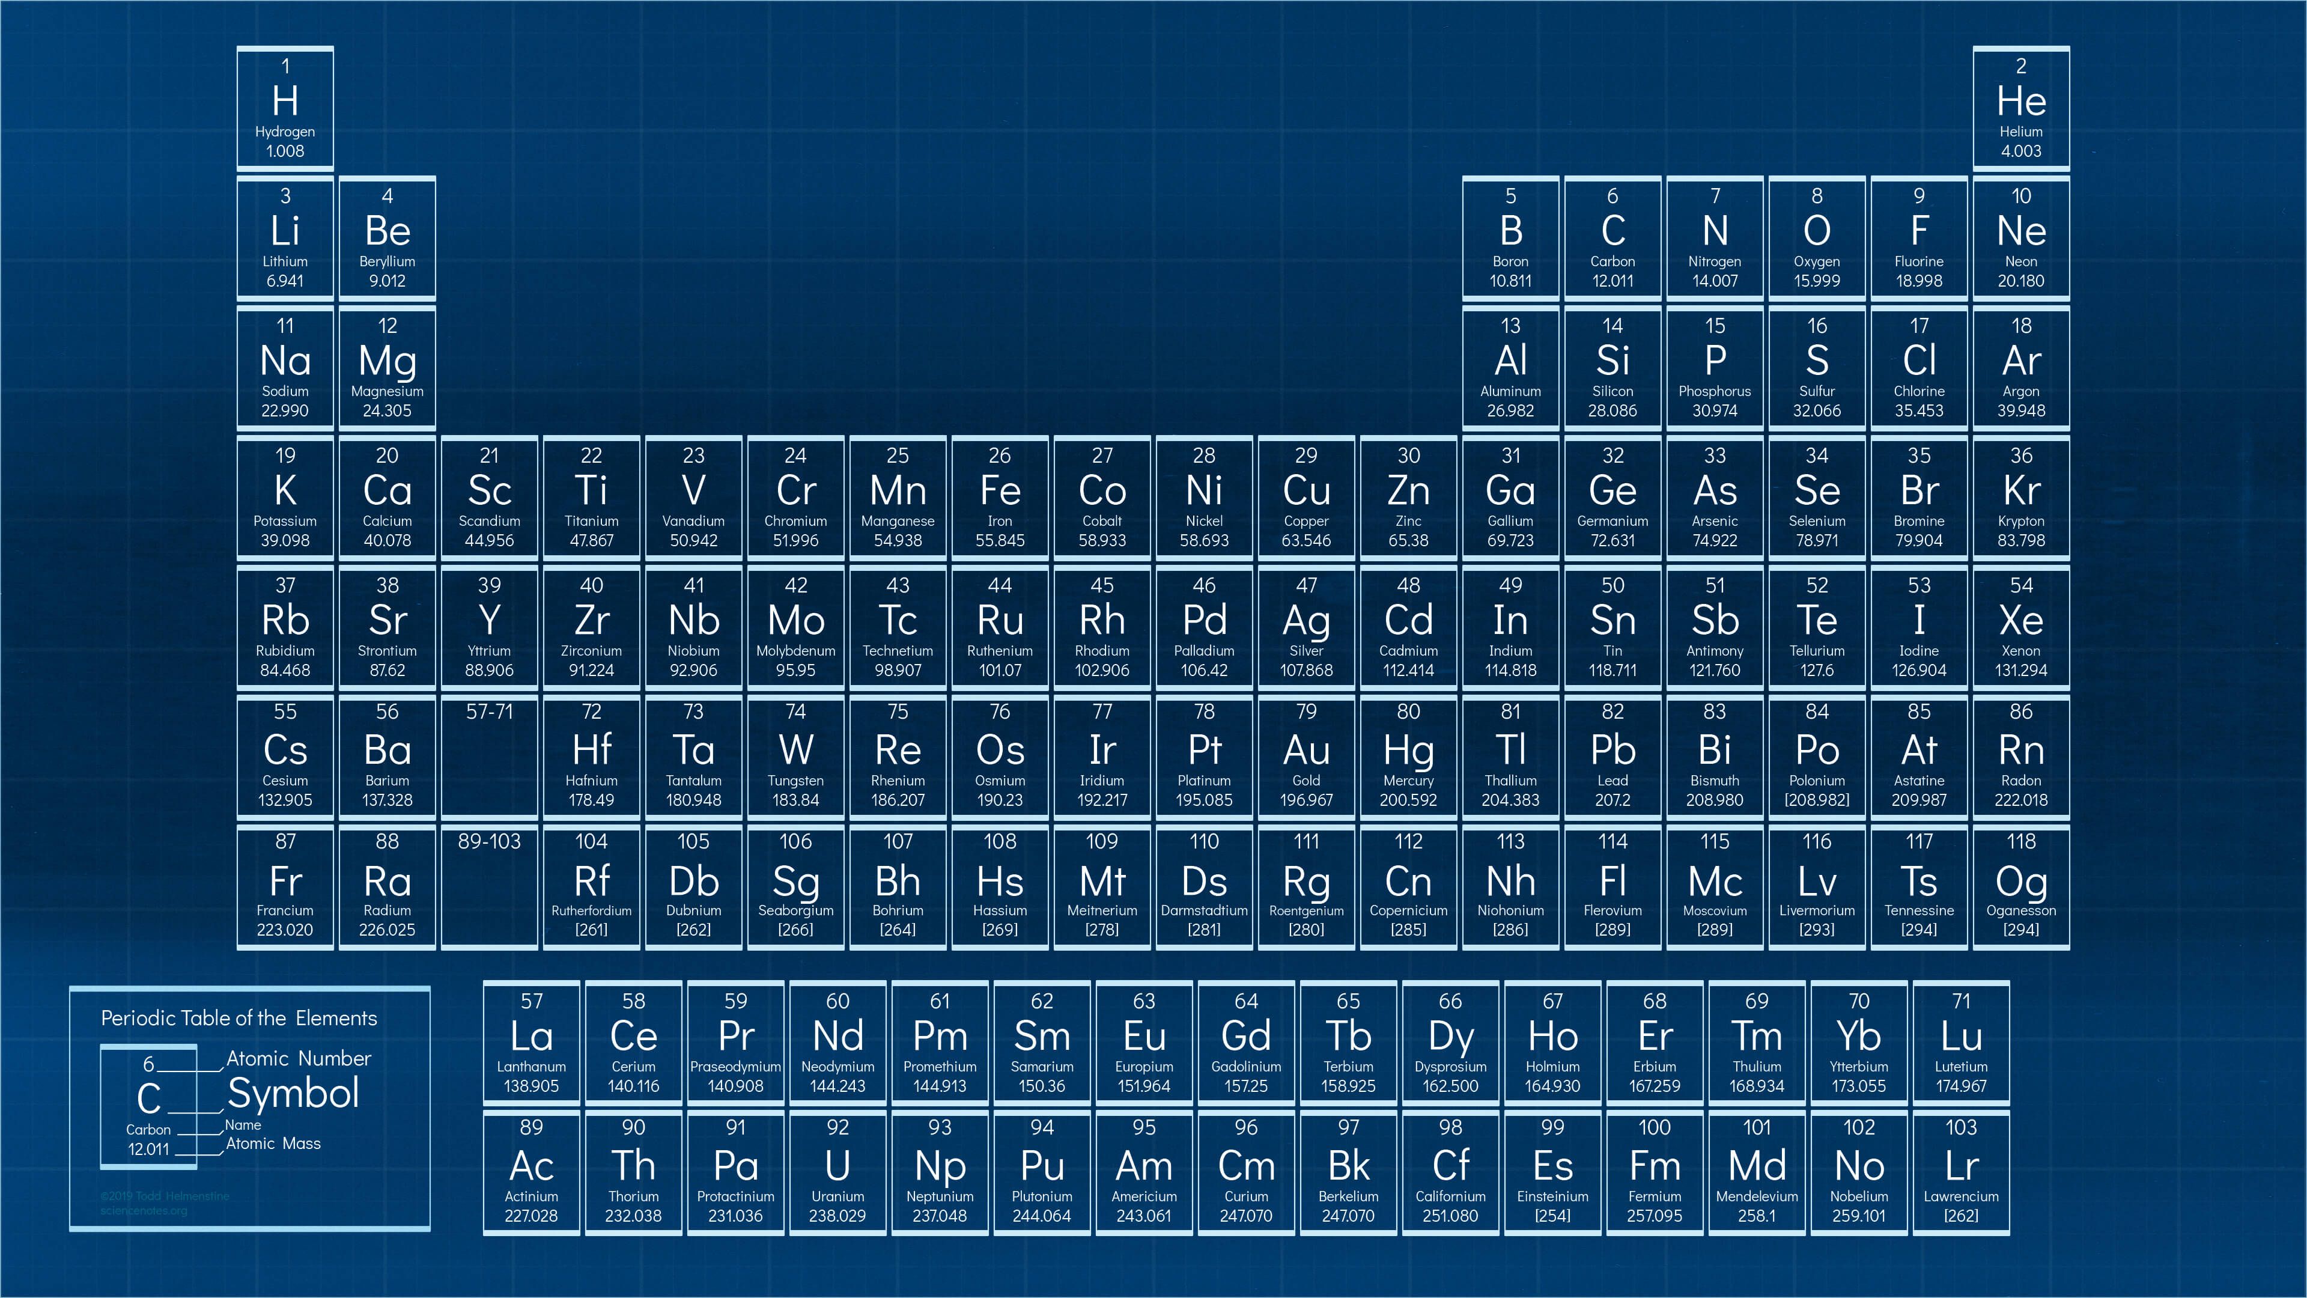
Task: Click the Mercury (Hg) element cell
Action: pyautogui.click(x=1408, y=758)
